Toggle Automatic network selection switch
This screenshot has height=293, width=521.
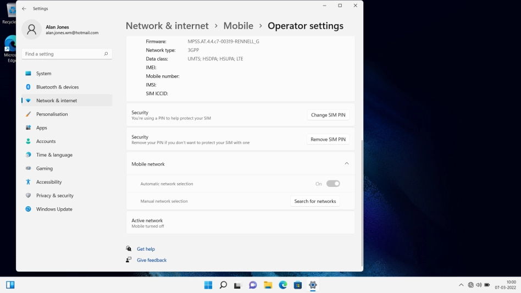(x=333, y=184)
